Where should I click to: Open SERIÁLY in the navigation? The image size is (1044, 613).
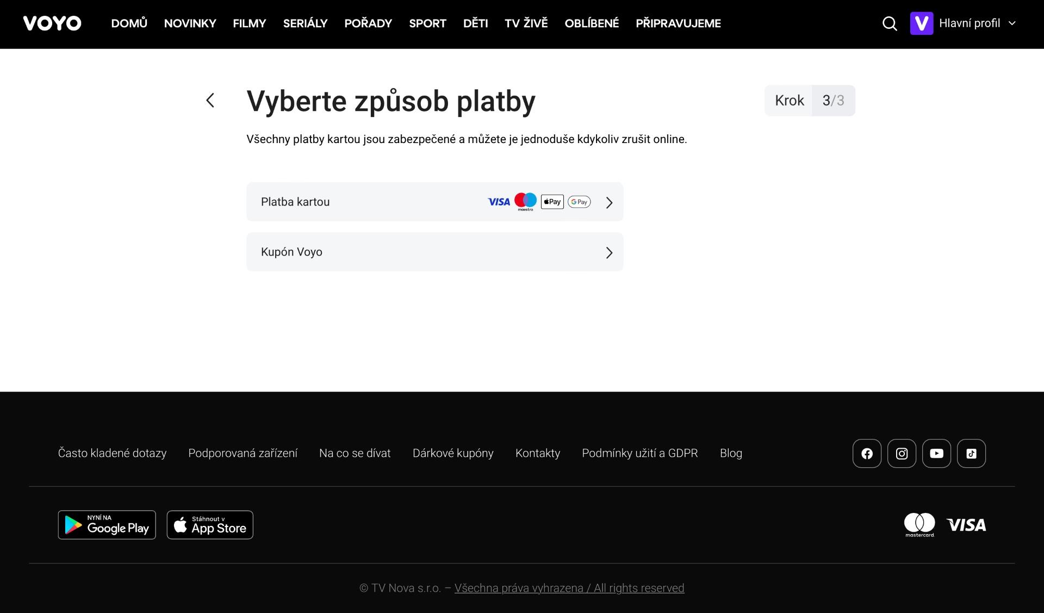(305, 23)
